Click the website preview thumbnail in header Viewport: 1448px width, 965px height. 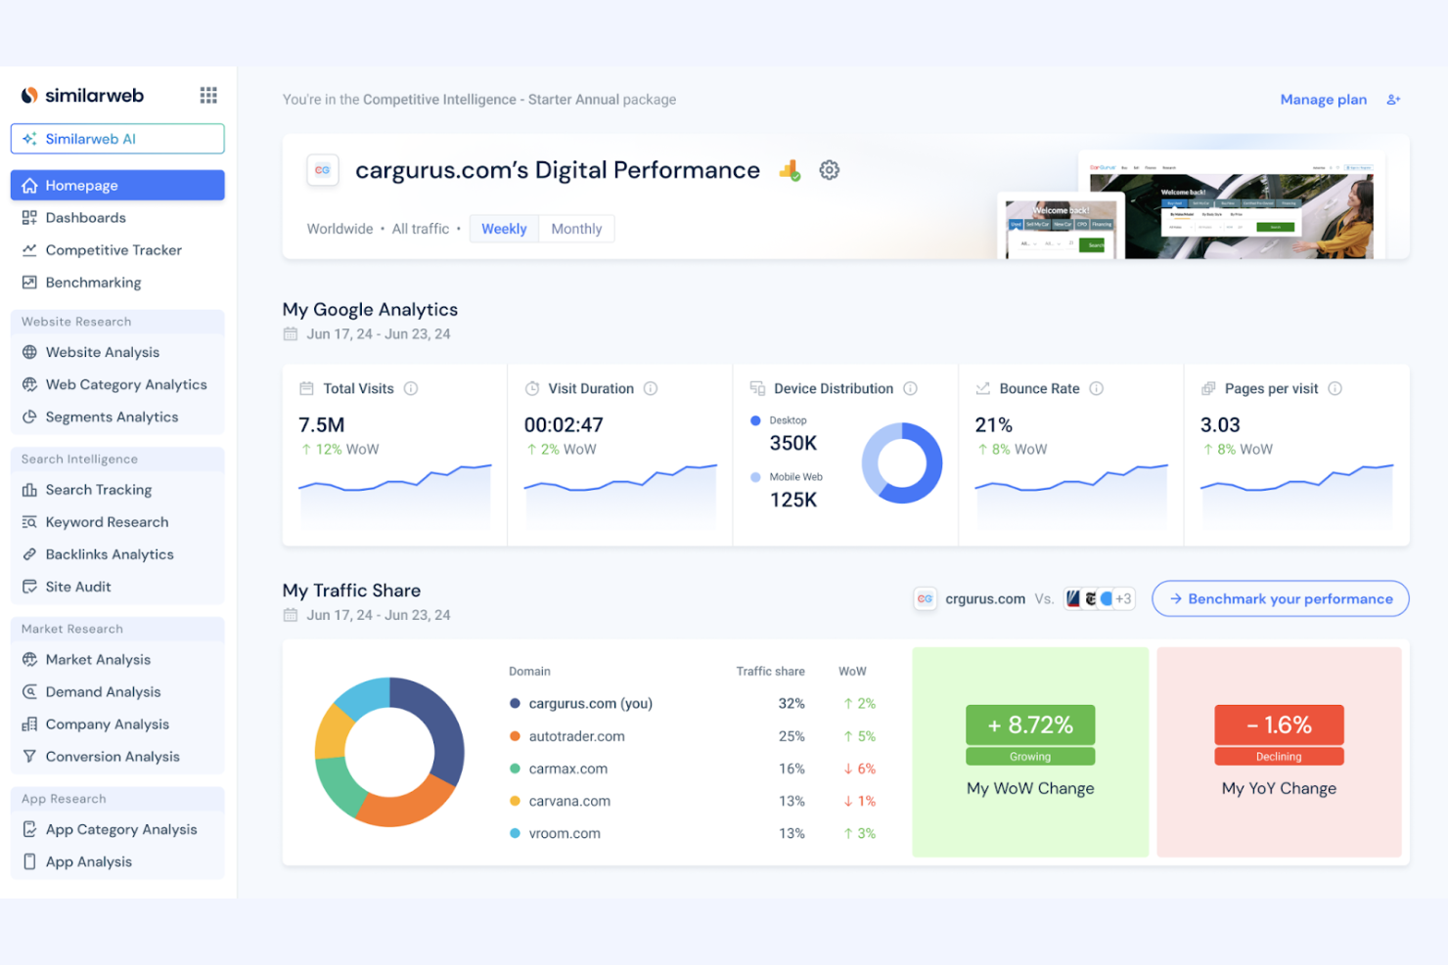tap(1190, 205)
